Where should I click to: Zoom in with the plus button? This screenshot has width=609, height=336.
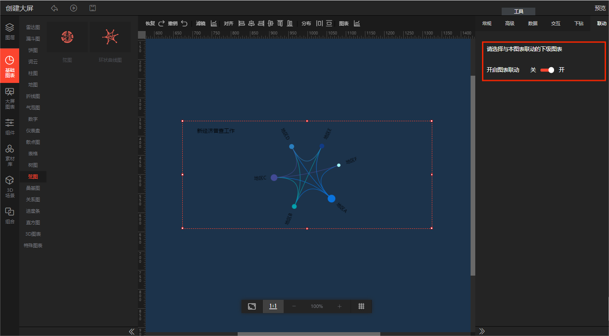tap(339, 306)
